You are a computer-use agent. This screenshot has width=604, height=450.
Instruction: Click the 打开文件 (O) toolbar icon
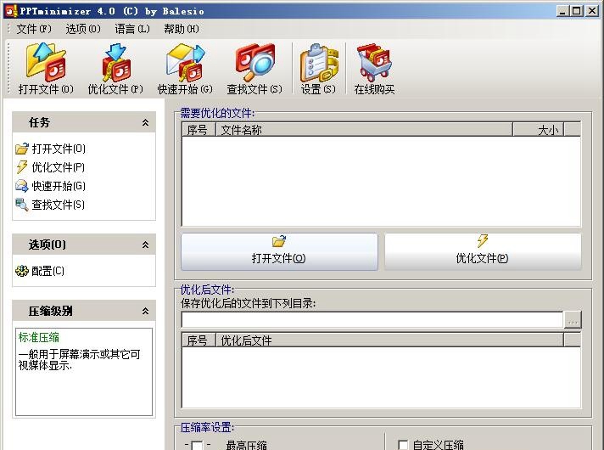click(46, 62)
